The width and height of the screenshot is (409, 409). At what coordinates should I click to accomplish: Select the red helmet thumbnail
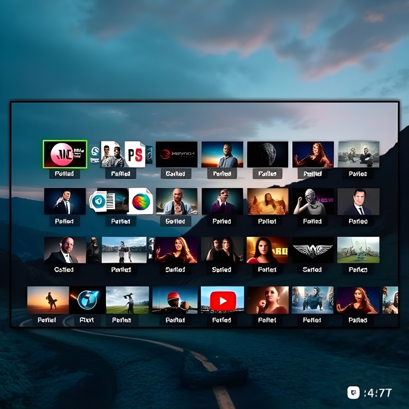coord(175,300)
